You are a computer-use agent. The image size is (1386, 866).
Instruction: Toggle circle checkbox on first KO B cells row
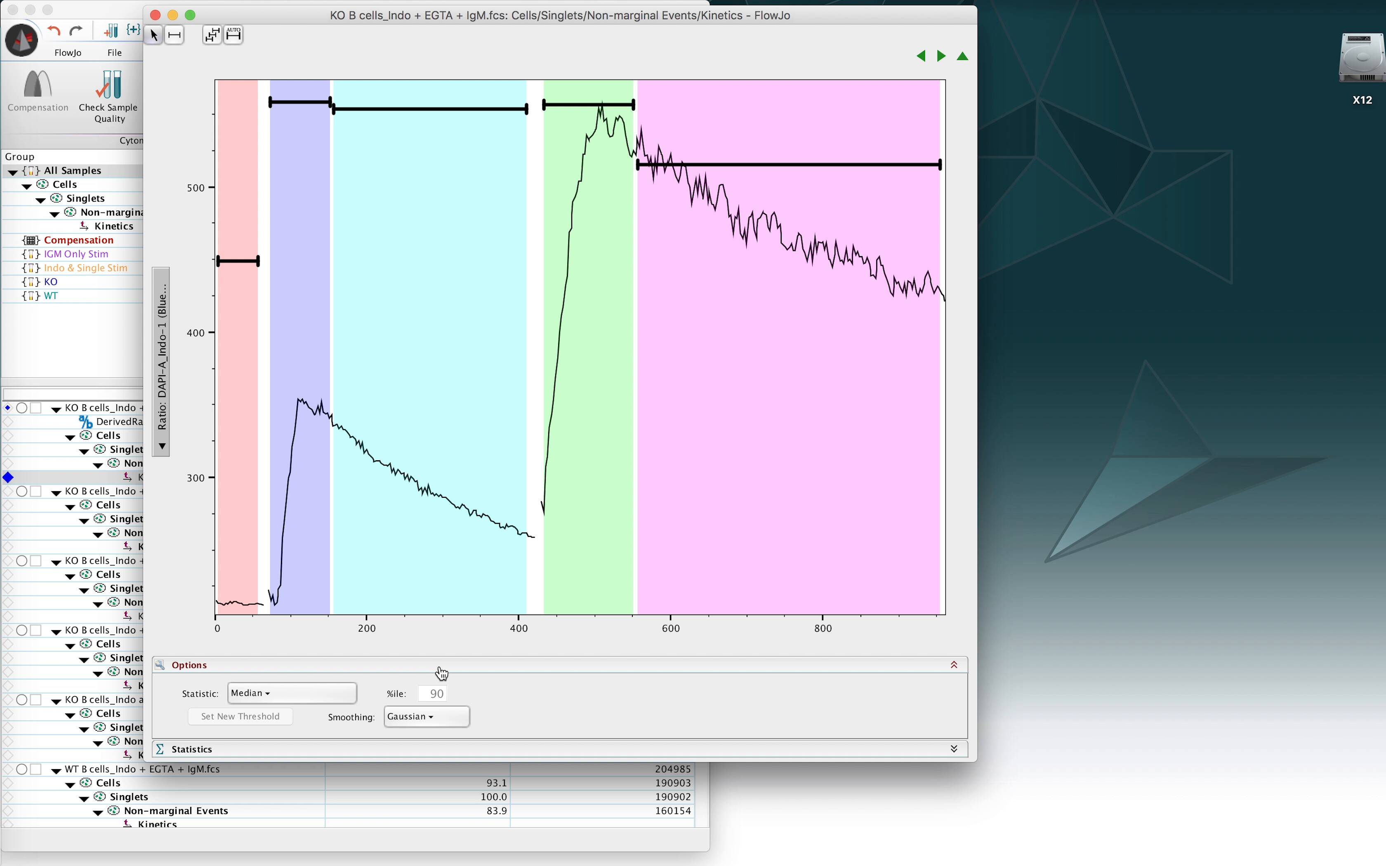22,408
